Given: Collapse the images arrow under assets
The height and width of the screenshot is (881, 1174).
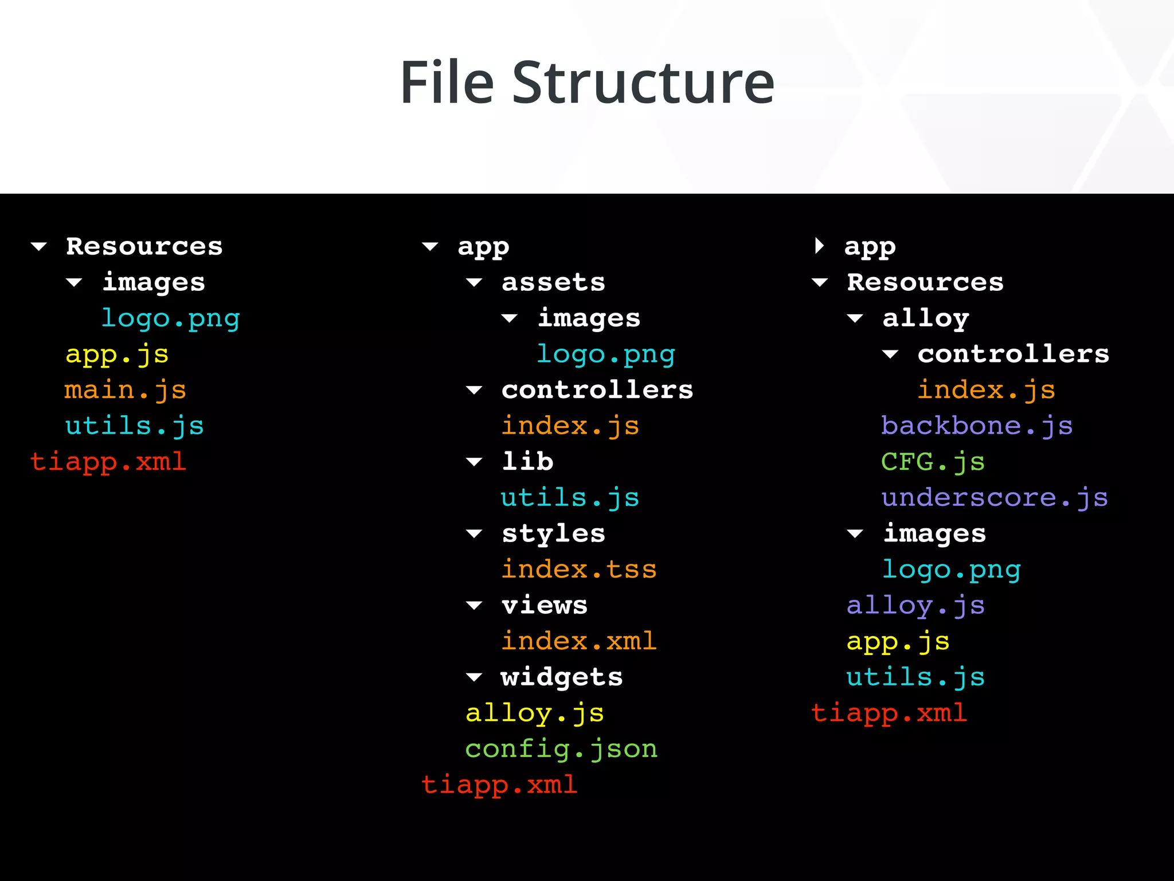Looking at the screenshot, I should pyautogui.click(x=509, y=318).
